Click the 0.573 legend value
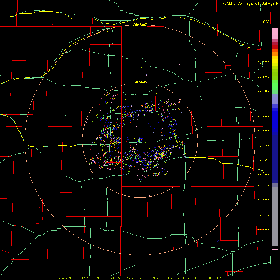This screenshot has width=280, height=280. coord(264,146)
